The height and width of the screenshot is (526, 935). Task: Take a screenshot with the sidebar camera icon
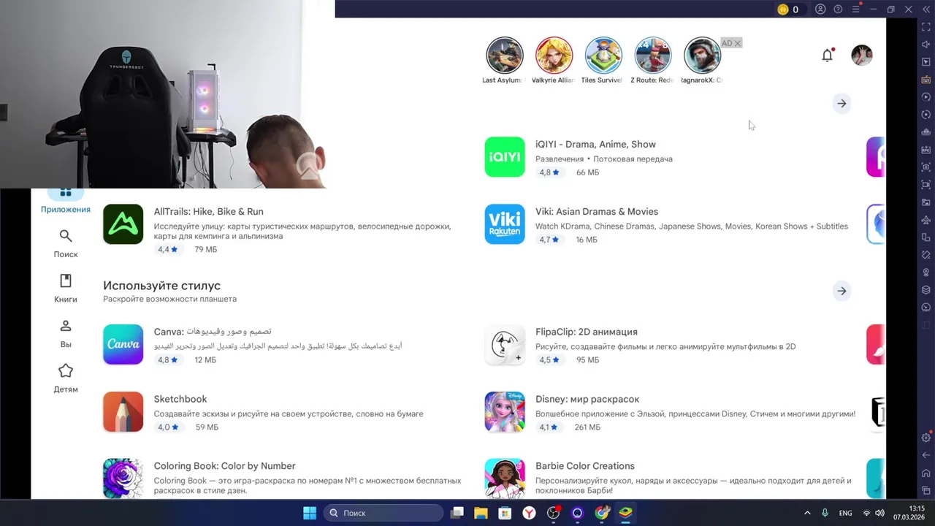926,167
